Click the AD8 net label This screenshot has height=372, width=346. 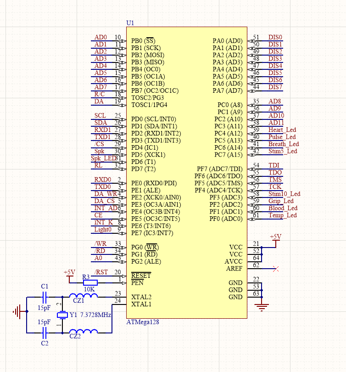click(x=275, y=101)
